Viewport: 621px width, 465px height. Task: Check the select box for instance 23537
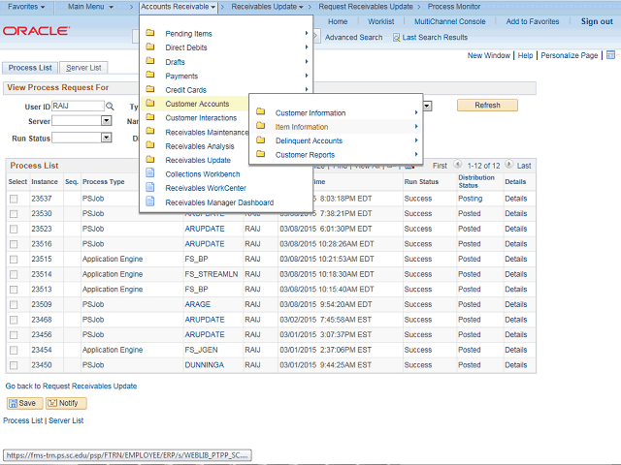pos(14,199)
